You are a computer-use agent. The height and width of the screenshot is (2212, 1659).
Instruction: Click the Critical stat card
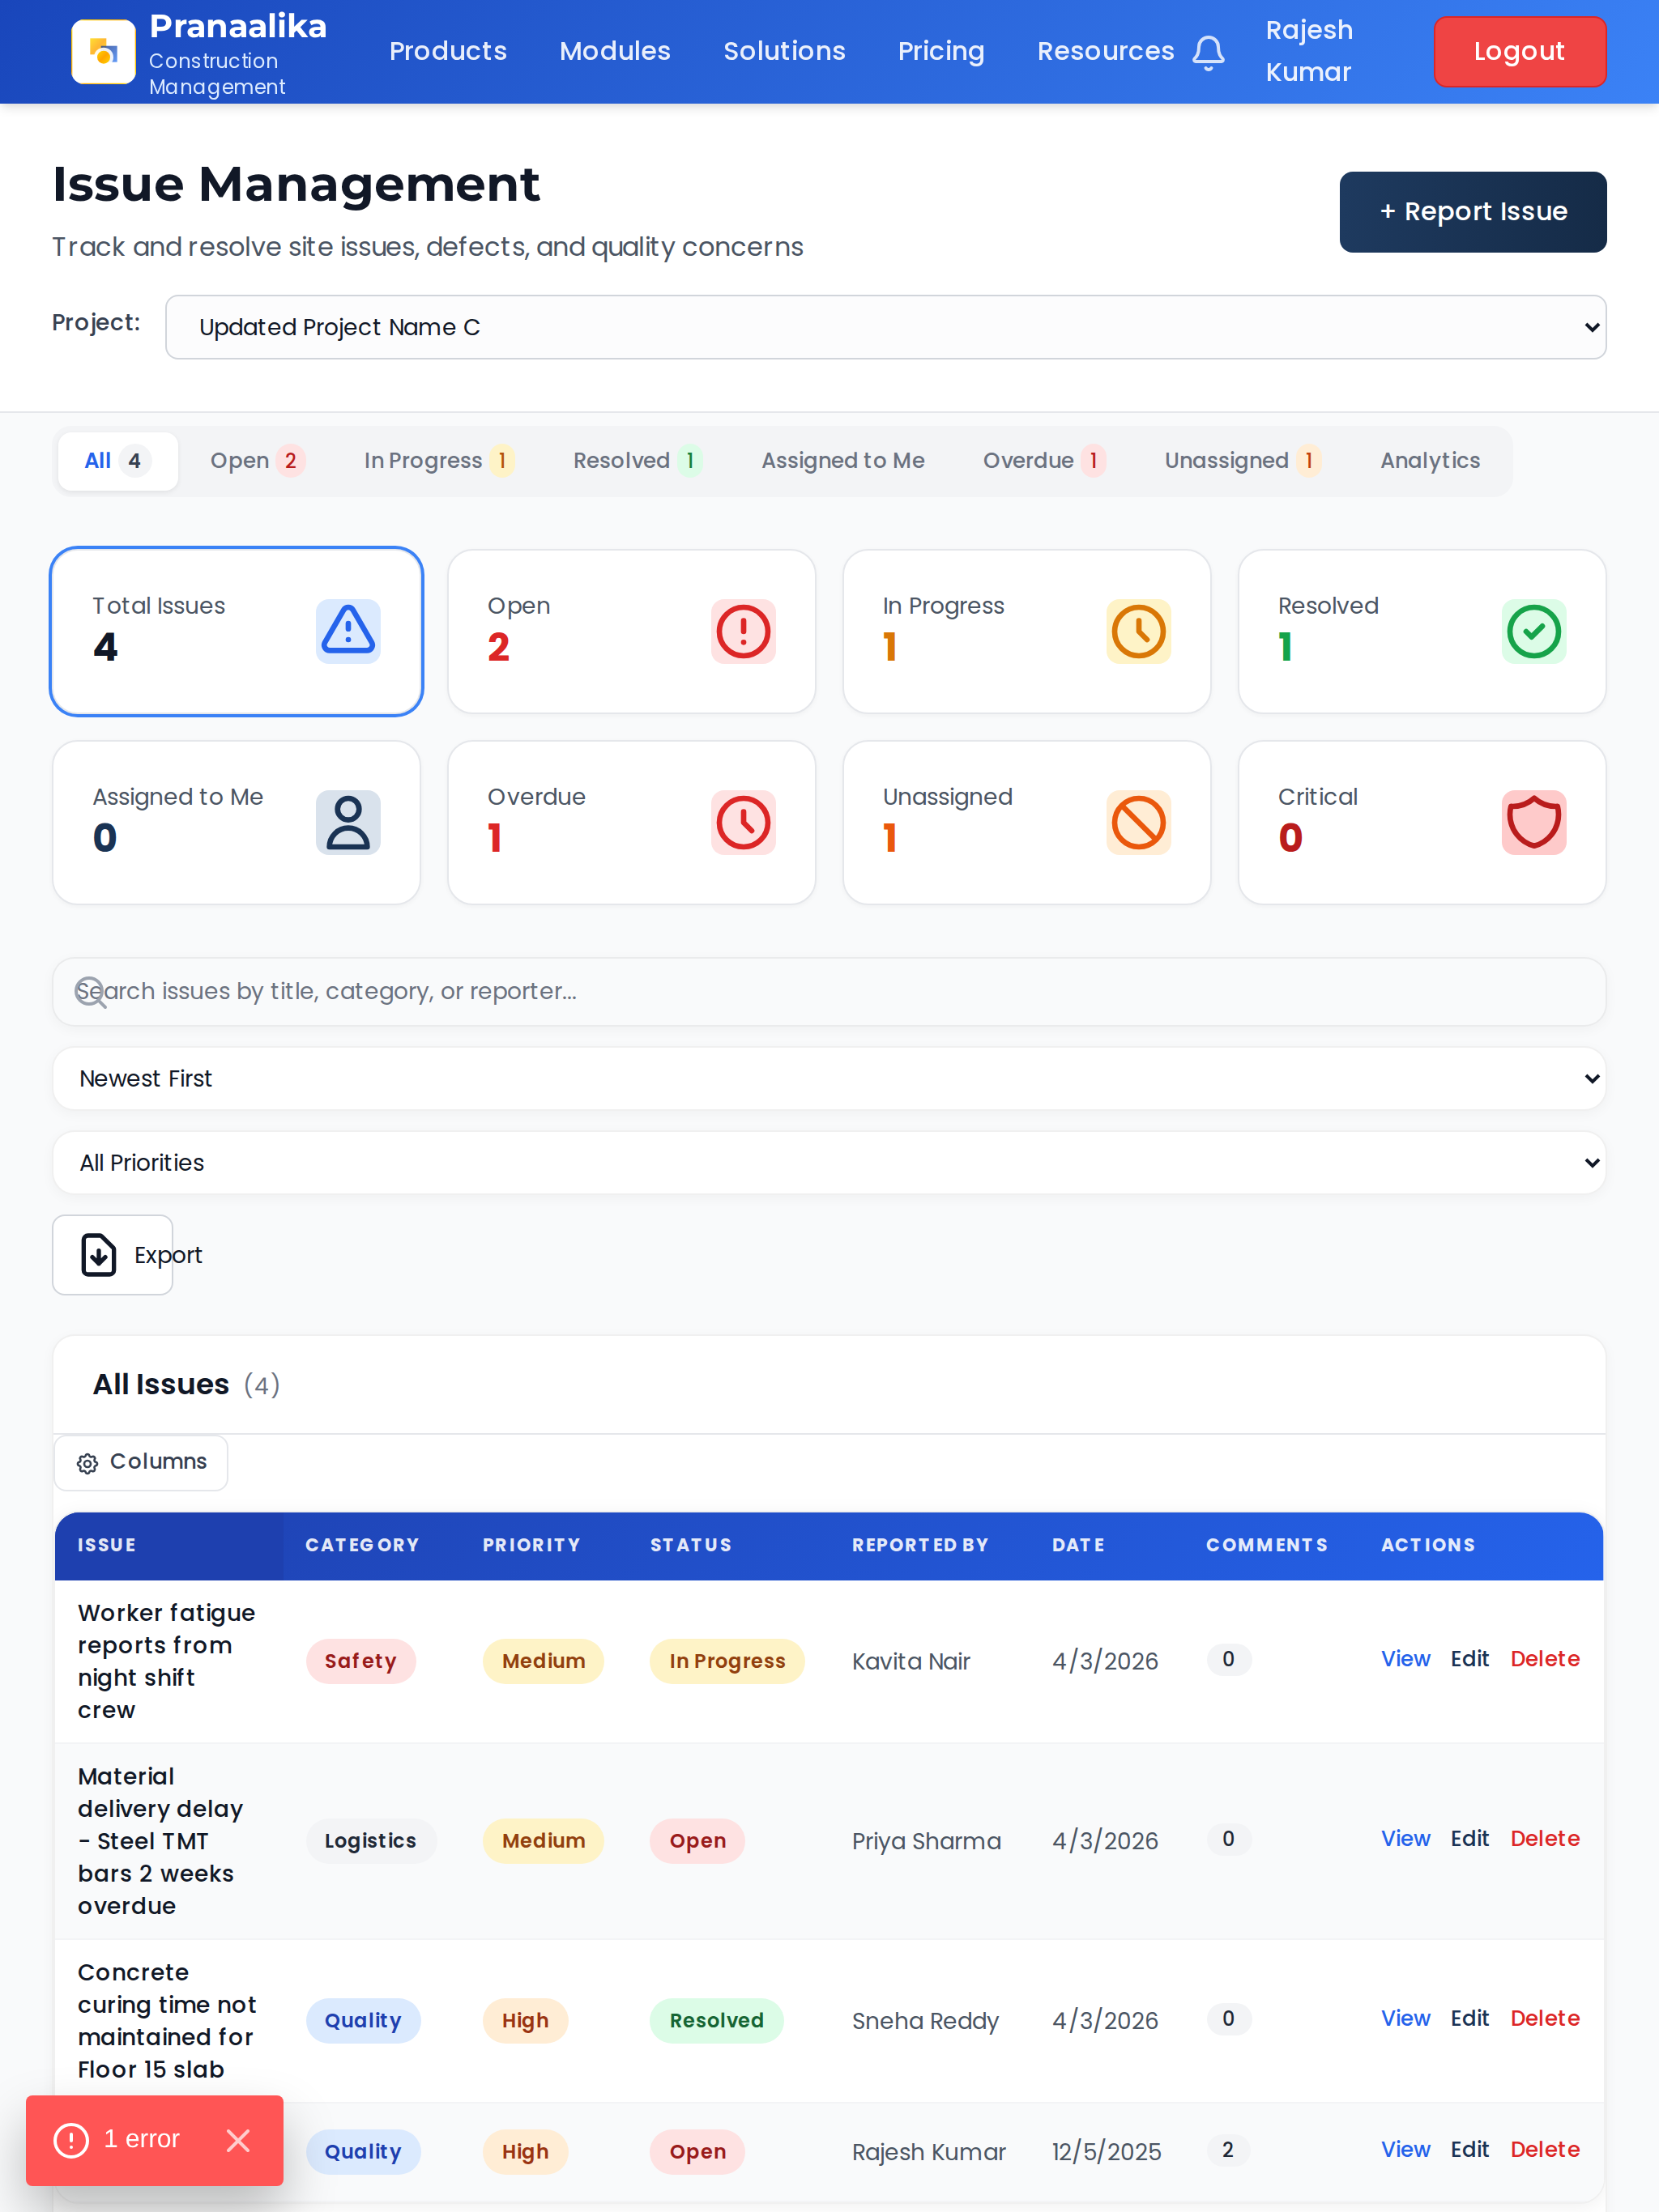(1422, 822)
